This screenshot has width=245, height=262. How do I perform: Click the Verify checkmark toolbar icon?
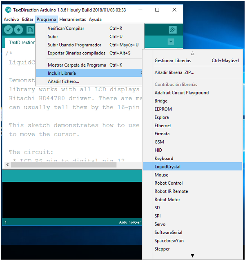point(8,30)
